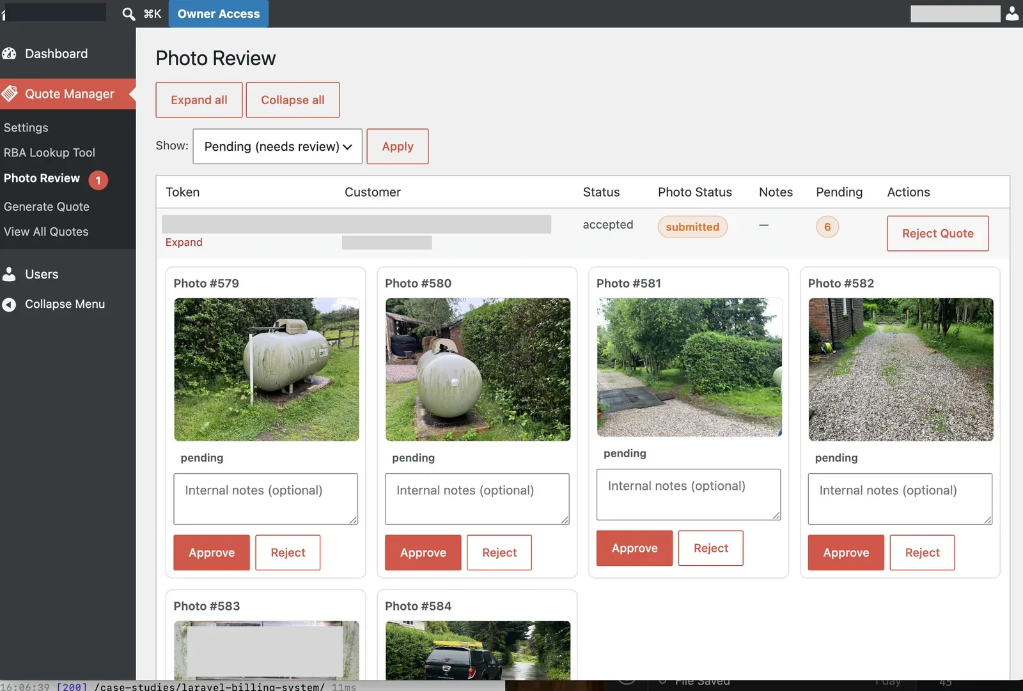Focus internal notes field for Photo #579

tap(266, 499)
